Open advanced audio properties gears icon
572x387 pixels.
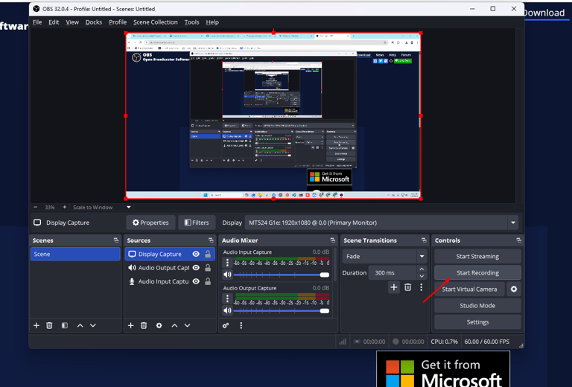click(x=226, y=325)
